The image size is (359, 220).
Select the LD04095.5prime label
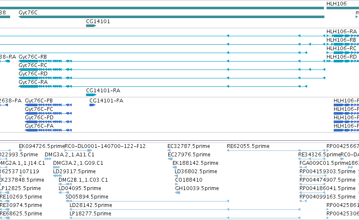[x=80, y=188]
